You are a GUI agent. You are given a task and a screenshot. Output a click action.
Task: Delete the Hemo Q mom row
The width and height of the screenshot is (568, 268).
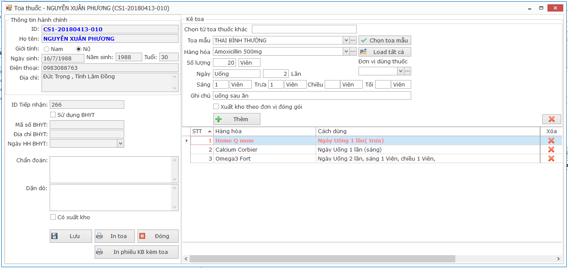551,140
